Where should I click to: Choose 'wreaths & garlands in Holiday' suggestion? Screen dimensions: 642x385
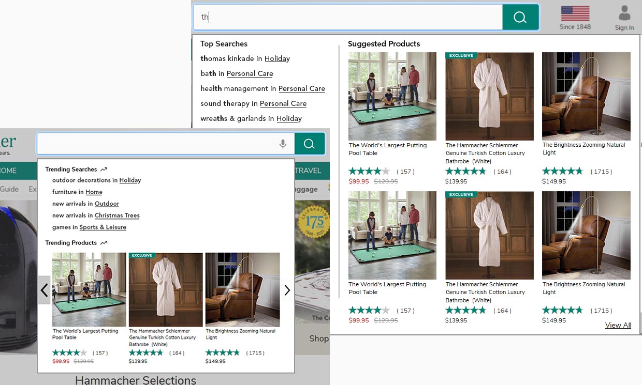[x=251, y=118]
